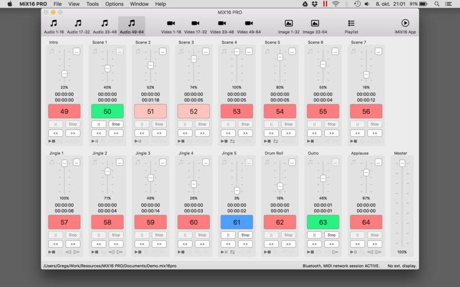Trigger green pad 50 for Scene 1
The height and width of the screenshot is (287, 460).
(108, 111)
